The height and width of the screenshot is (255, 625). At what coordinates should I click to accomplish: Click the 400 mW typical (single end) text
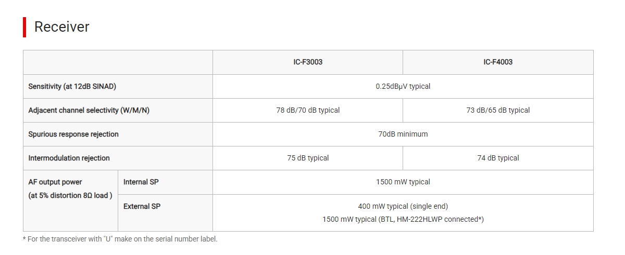click(x=403, y=206)
